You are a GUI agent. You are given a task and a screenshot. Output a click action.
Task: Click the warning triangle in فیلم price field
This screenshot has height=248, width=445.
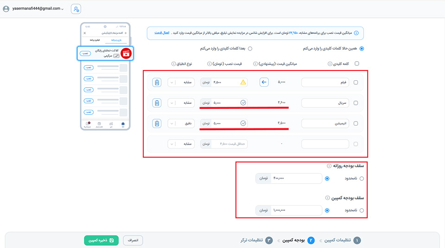coord(243,83)
